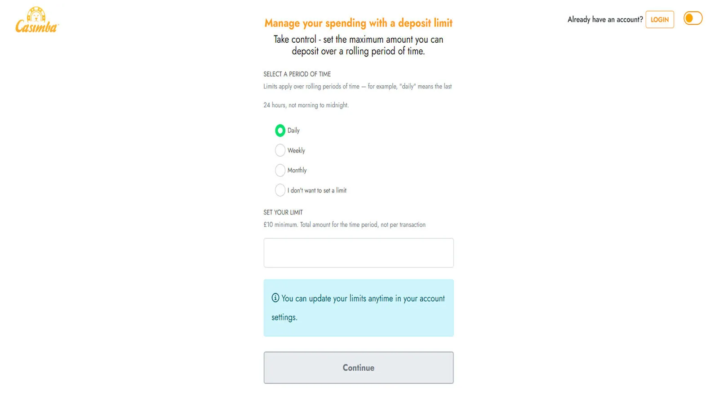The height and width of the screenshot is (404, 719).
Task: Select the Weekly radio button
Action: [x=280, y=150]
